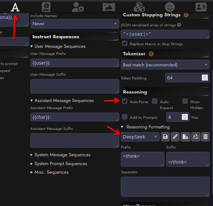Click the Instruct Sequences heading
The height and width of the screenshot is (206, 213).
coord(56,37)
